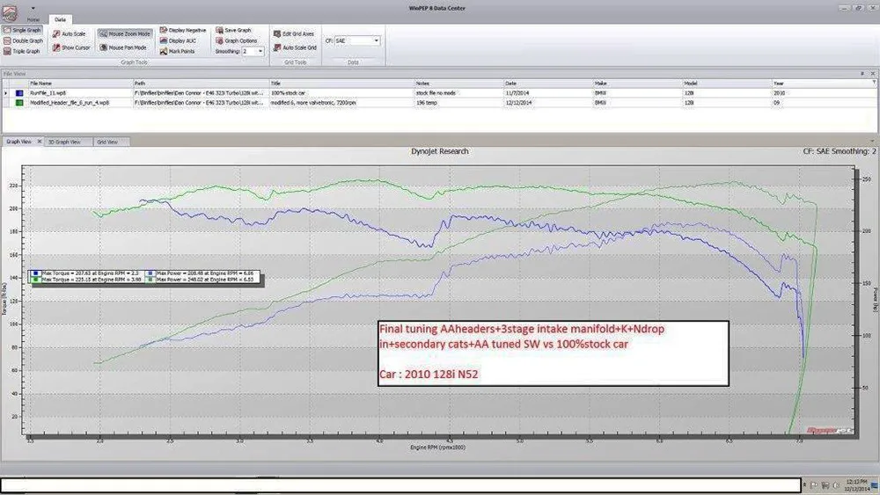Toggle Display AUC option

178,41
